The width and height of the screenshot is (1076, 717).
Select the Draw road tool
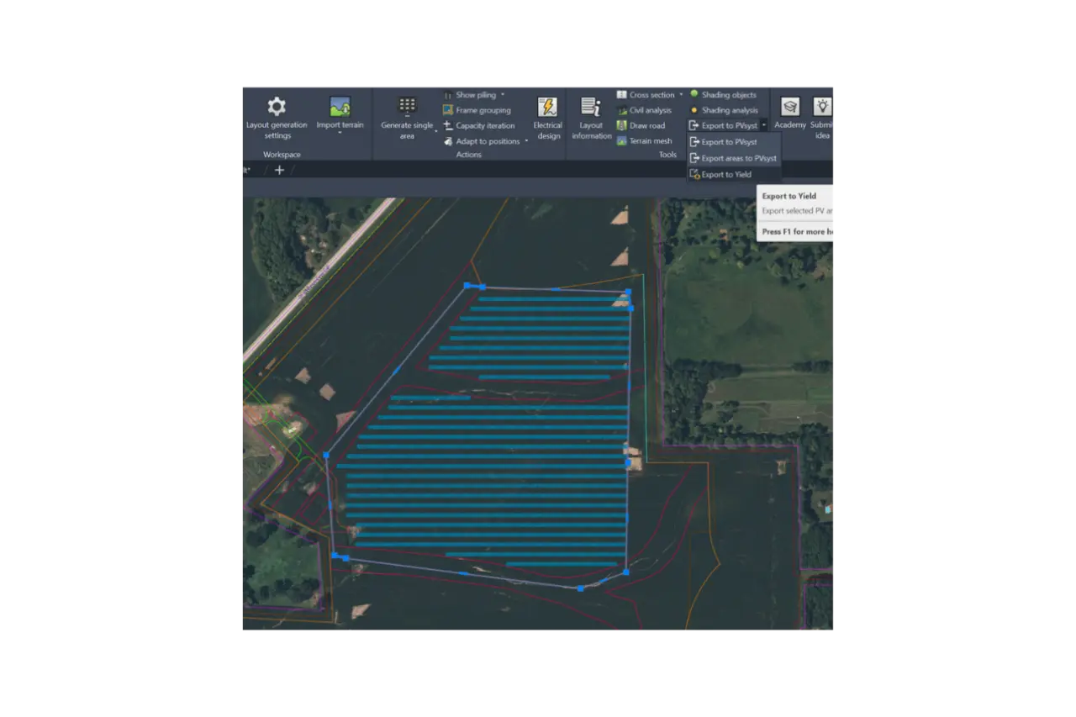click(641, 125)
